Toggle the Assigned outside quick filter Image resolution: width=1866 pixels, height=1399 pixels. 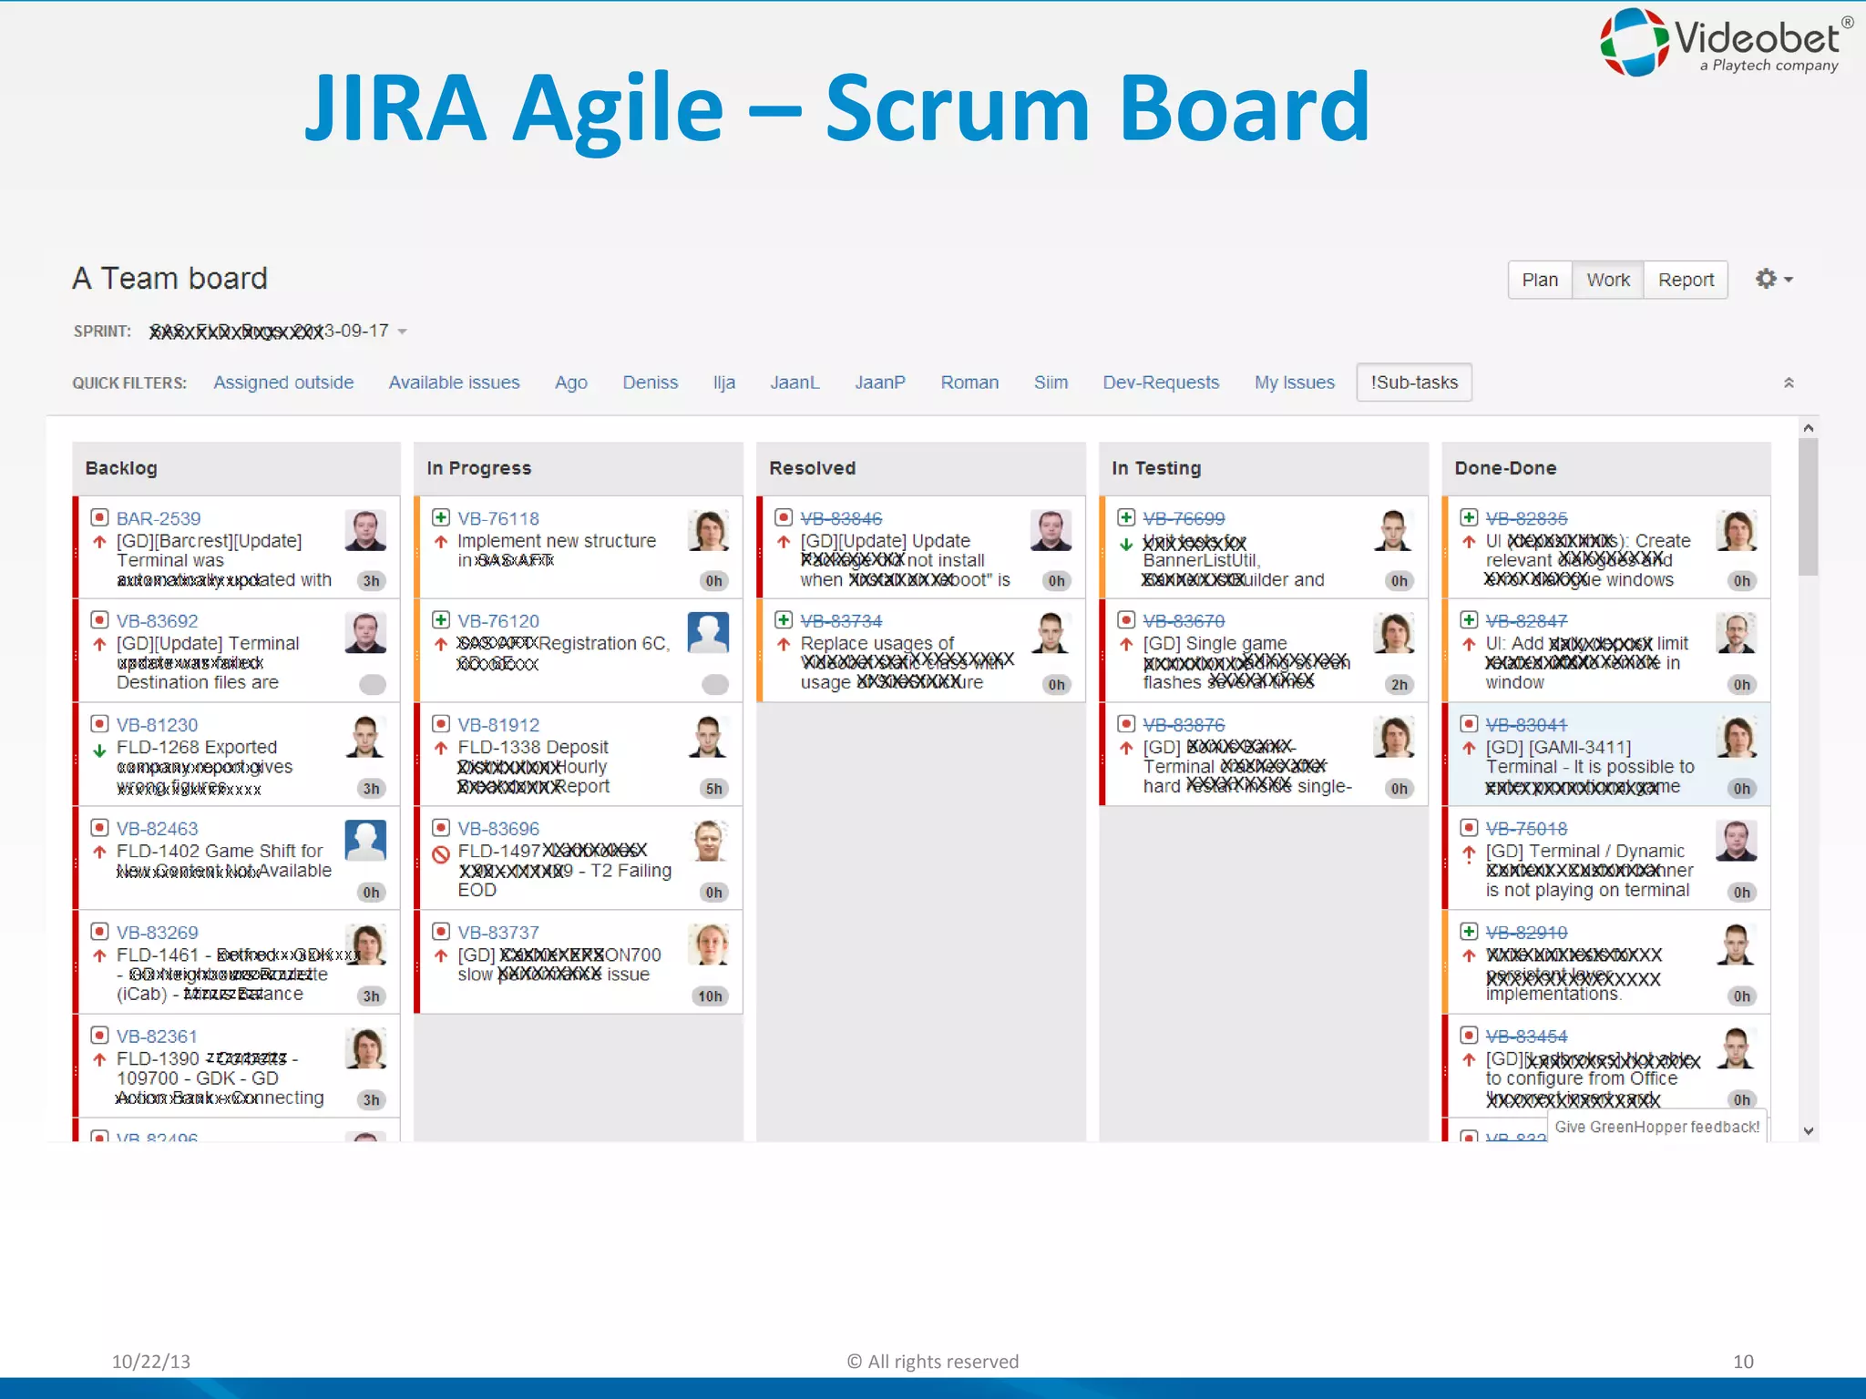tap(283, 383)
